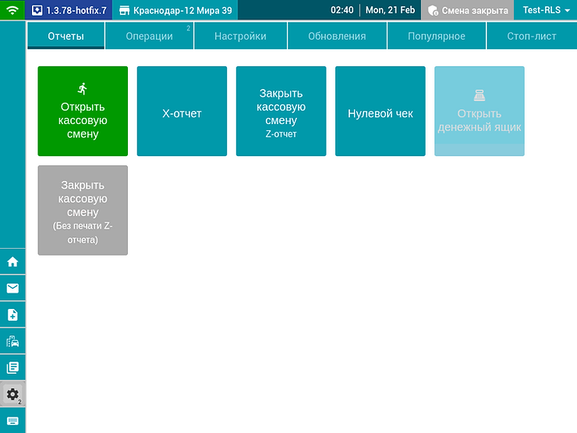Click the shift status shield icon
The width and height of the screenshot is (577, 433).
433,10
